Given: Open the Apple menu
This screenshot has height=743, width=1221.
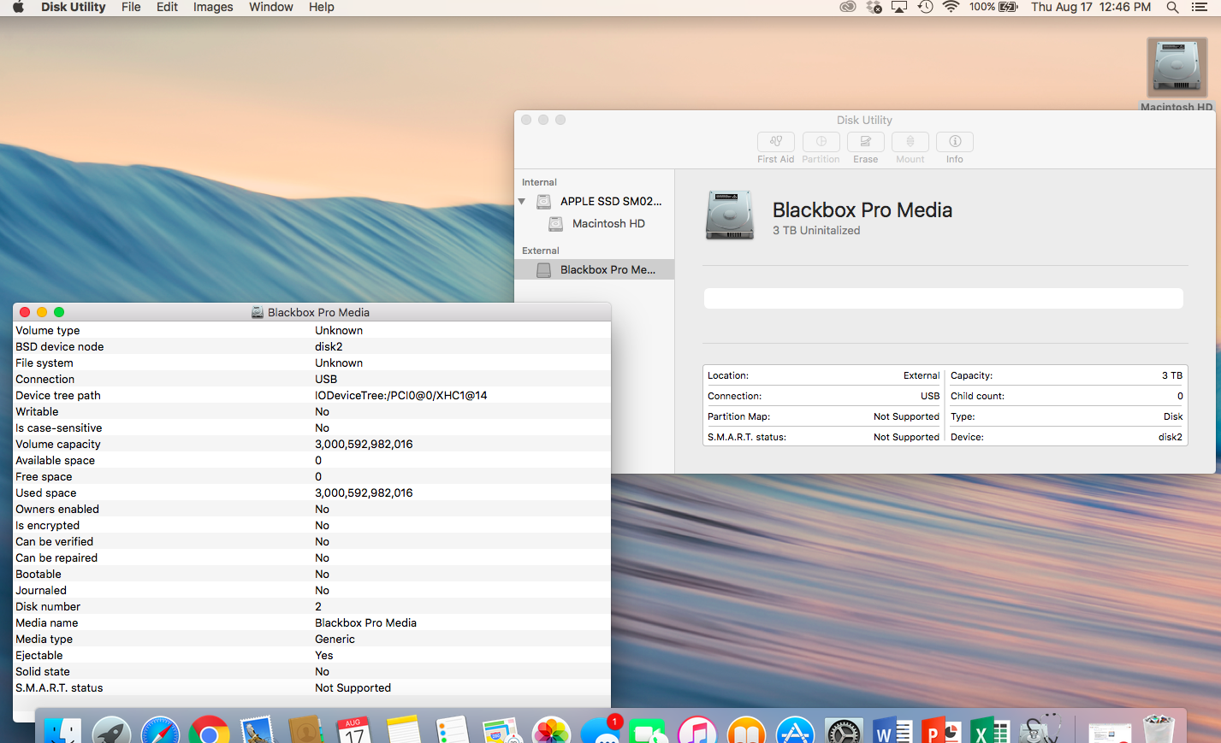Looking at the screenshot, I should (18, 7).
